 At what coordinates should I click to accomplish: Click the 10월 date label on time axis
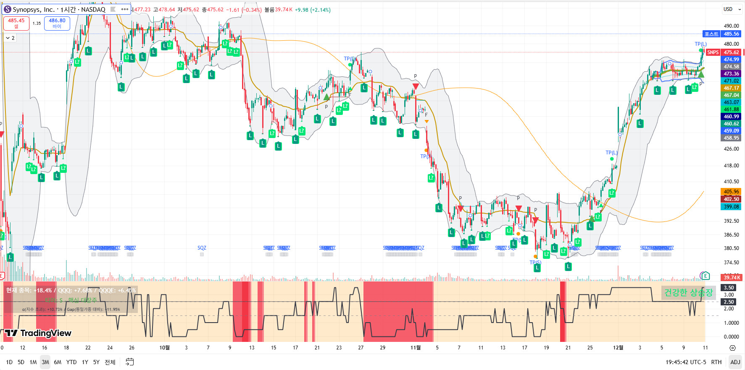pyautogui.click(x=165, y=348)
